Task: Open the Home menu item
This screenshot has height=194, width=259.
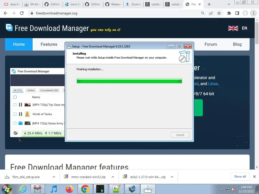Action: (19, 44)
